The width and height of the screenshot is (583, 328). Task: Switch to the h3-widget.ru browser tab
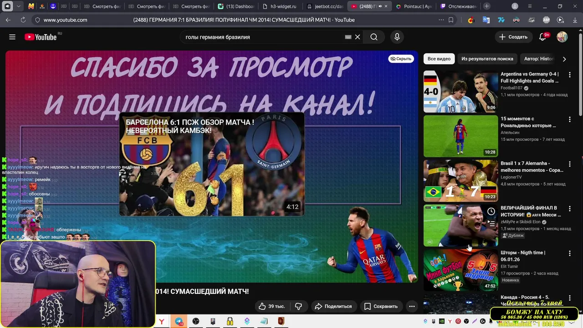(x=280, y=6)
